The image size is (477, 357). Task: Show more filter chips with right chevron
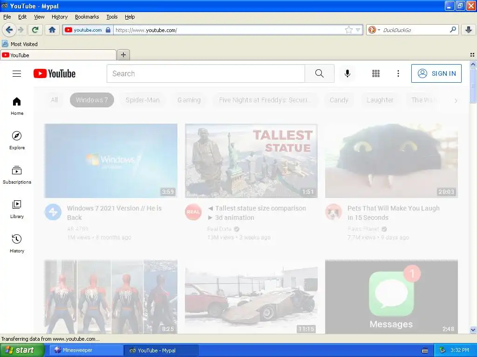[x=456, y=100]
